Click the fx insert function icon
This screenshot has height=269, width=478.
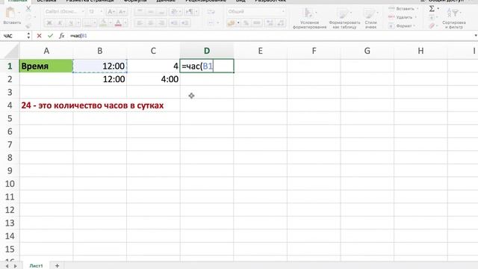pyautogui.click(x=61, y=36)
